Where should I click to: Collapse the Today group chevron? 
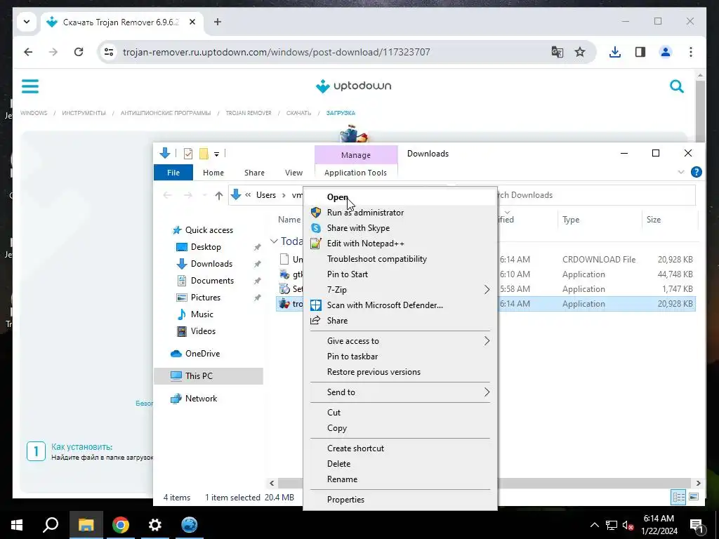[x=274, y=241]
